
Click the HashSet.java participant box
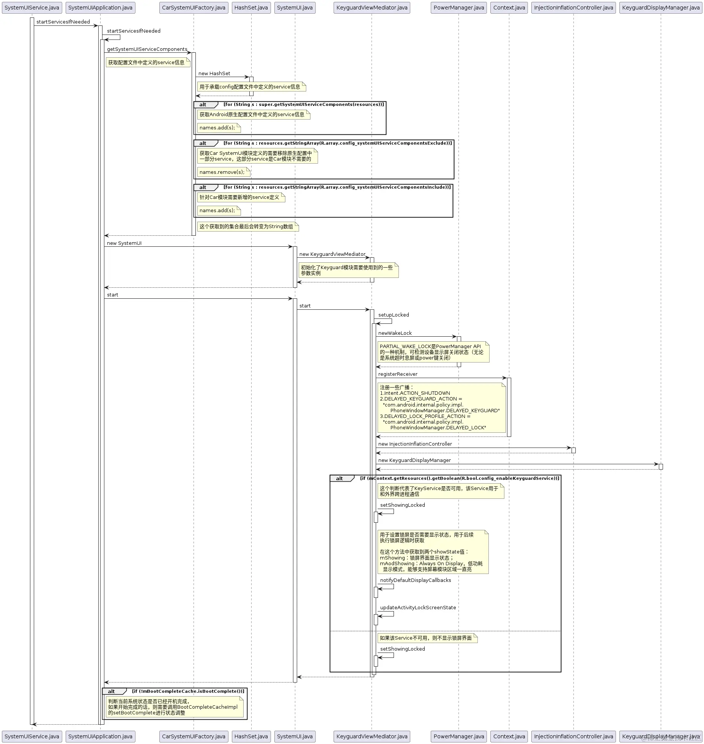(251, 8)
